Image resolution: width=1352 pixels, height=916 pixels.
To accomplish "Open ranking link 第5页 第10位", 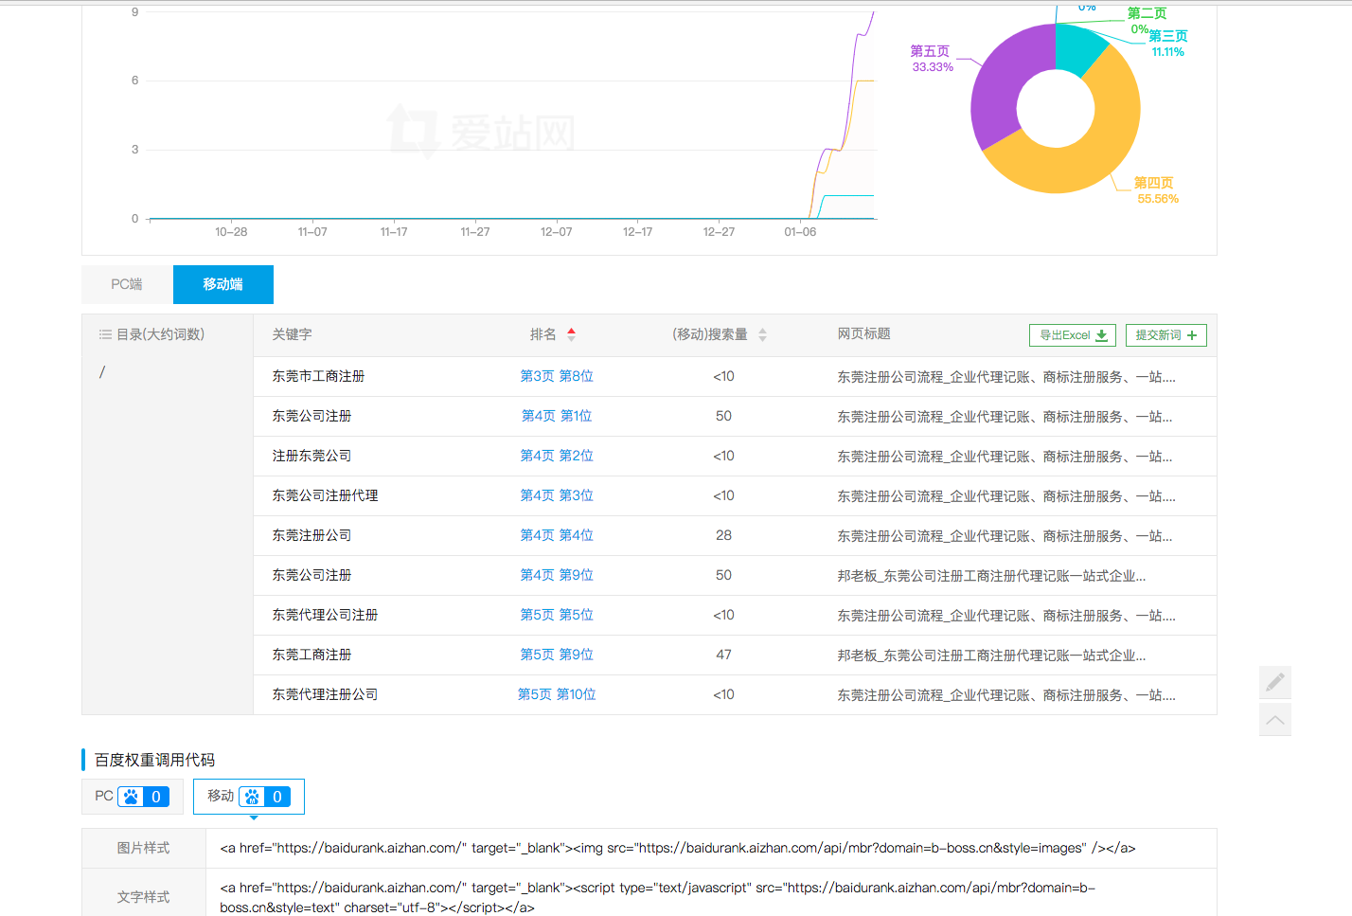I will tap(557, 694).
